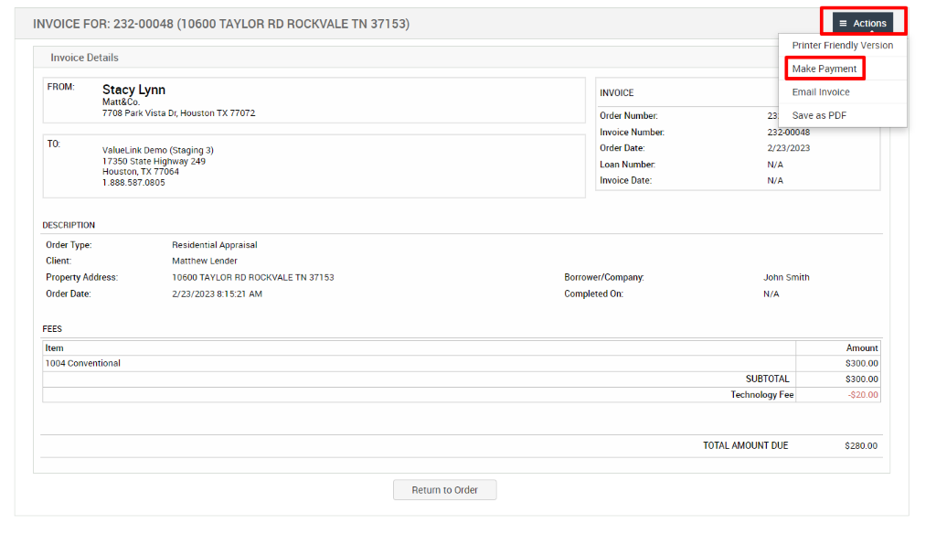Select Email Invoice from the open menu
936x534 pixels.
click(x=820, y=91)
